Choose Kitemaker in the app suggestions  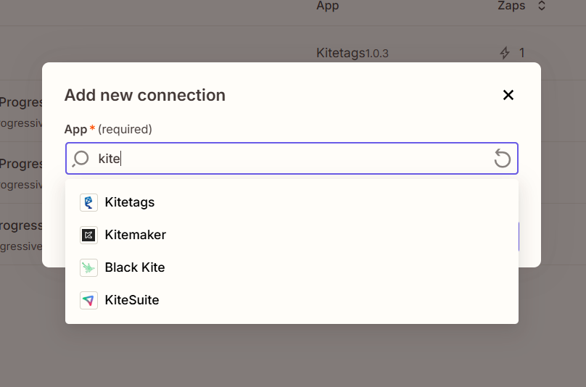(x=136, y=235)
